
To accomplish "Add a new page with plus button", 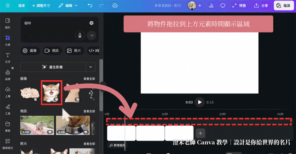I will pyautogui.click(x=200, y=133).
